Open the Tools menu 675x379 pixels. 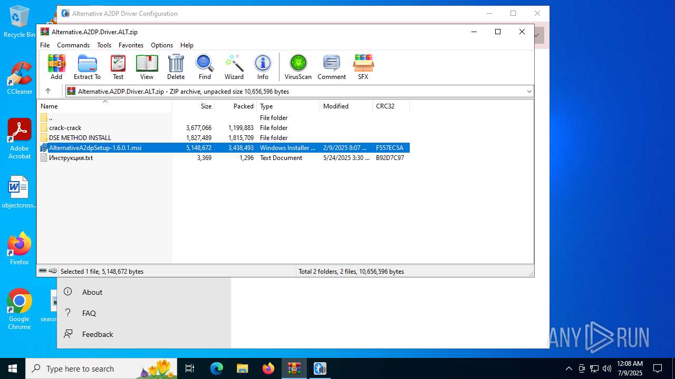[104, 45]
